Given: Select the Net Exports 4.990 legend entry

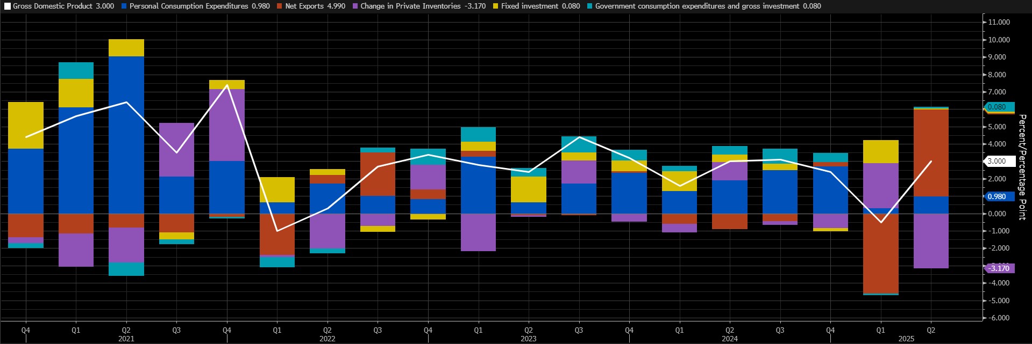Looking at the screenshot, I should click(311, 6).
